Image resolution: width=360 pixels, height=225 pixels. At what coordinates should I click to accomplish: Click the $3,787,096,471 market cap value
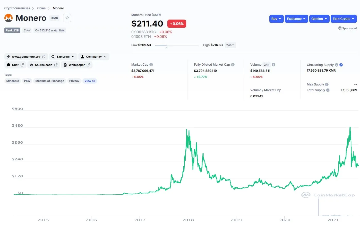[x=143, y=71]
